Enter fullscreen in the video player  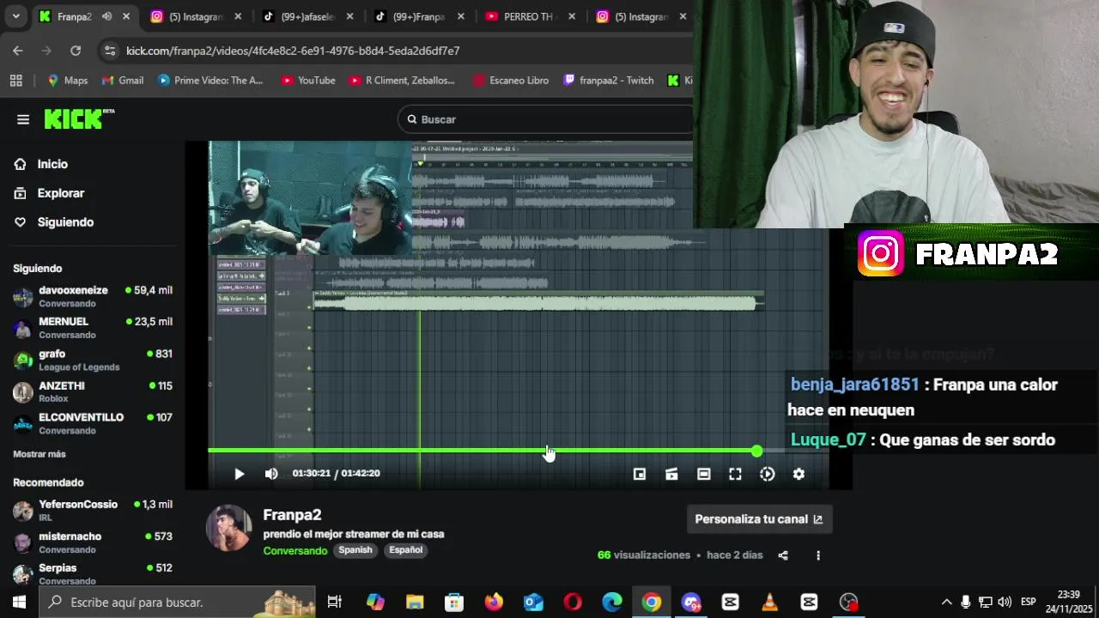pyautogui.click(x=735, y=474)
